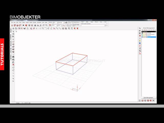
Task: Toggle visibility bulb for Outside zone
Action: (143, 33)
